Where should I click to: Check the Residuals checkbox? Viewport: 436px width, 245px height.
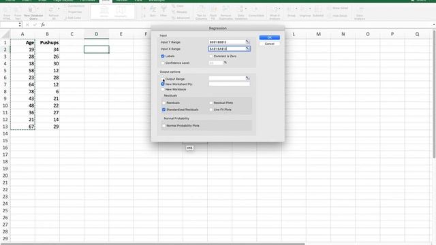163,103
